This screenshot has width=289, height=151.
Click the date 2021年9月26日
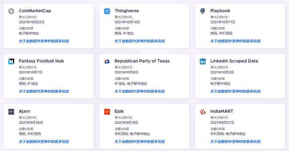point(31,122)
